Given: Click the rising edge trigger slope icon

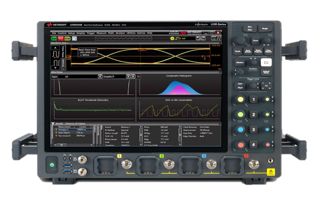Looking at the screenshot, I should 176,38.
